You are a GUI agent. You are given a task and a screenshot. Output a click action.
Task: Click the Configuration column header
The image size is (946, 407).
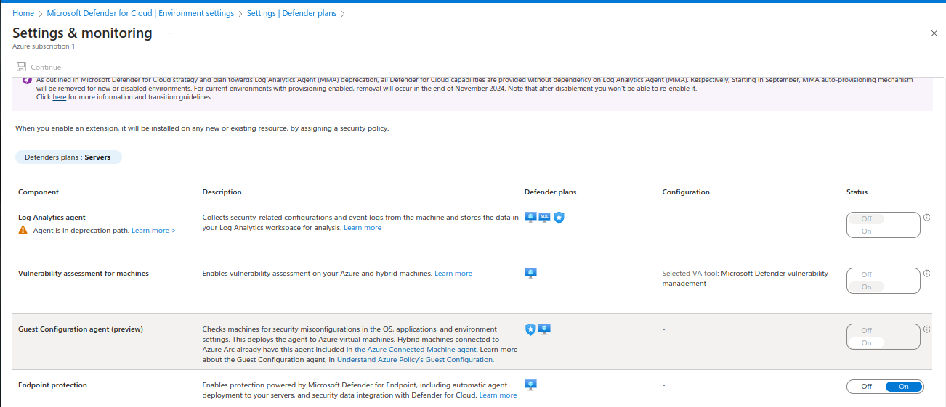click(x=686, y=192)
